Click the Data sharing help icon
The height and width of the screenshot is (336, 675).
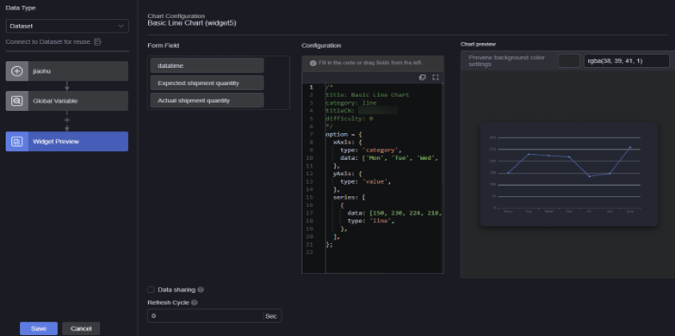[201, 290]
